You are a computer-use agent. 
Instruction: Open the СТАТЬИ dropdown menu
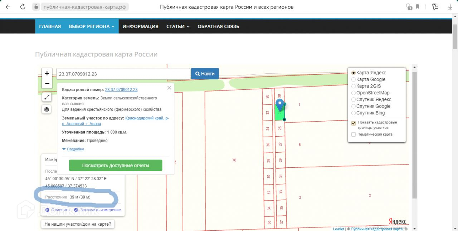tap(178, 26)
